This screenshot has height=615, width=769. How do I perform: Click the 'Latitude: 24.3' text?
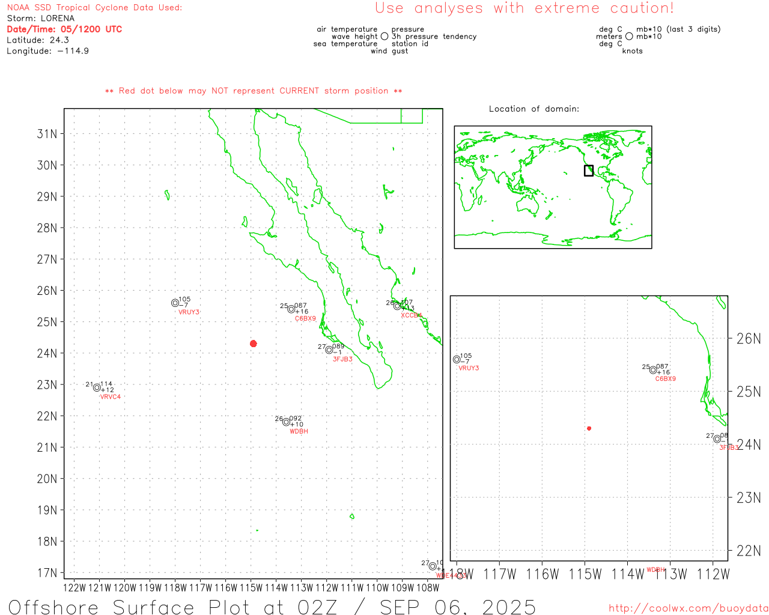pos(38,40)
